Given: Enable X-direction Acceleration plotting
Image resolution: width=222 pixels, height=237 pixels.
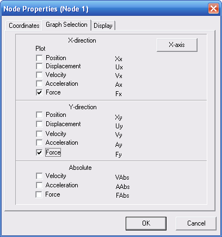Looking at the screenshot, I should point(39,84).
